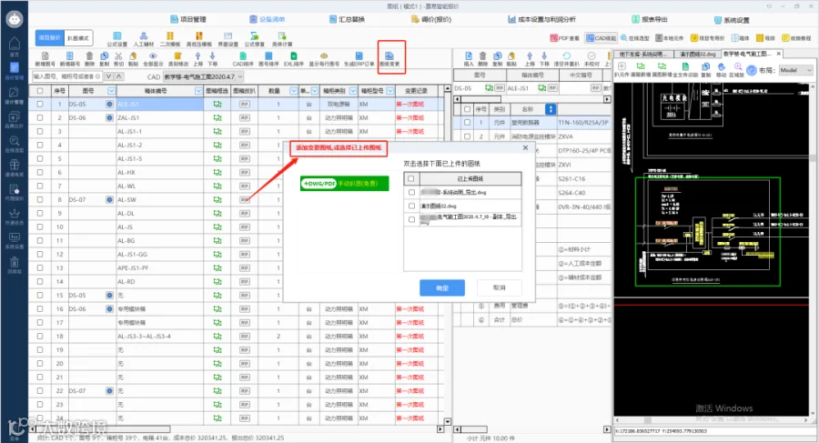Click the green +DWG/PDF upload button
This screenshot has height=443, width=819.
click(x=344, y=184)
